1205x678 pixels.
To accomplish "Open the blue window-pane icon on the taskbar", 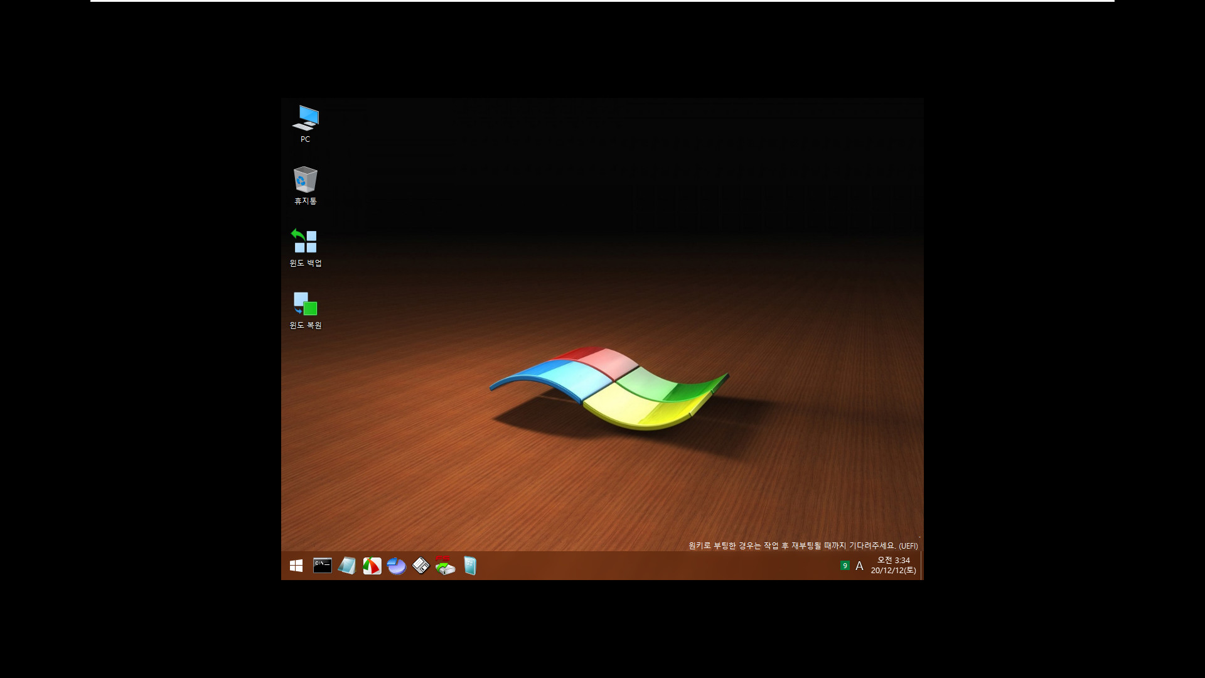I will [x=469, y=566].
